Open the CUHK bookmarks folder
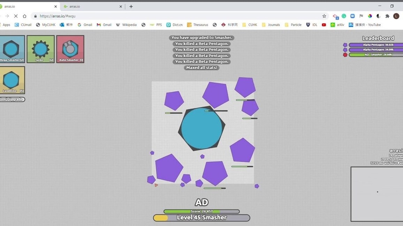 pyautogui.click(x=250, y=25)
